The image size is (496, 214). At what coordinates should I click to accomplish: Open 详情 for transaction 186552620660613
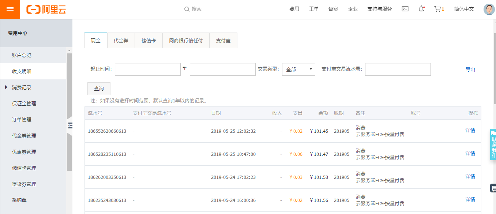coord(470,130)
